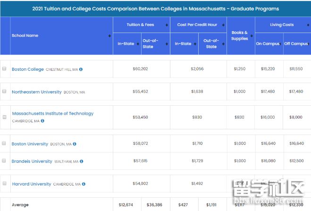Screen dimensions: 311x211
Task: Click Boston University tuition $58,072
Action: click(140, 143)
